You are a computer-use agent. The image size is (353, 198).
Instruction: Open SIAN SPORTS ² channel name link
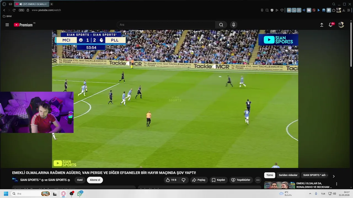(30, 180)
